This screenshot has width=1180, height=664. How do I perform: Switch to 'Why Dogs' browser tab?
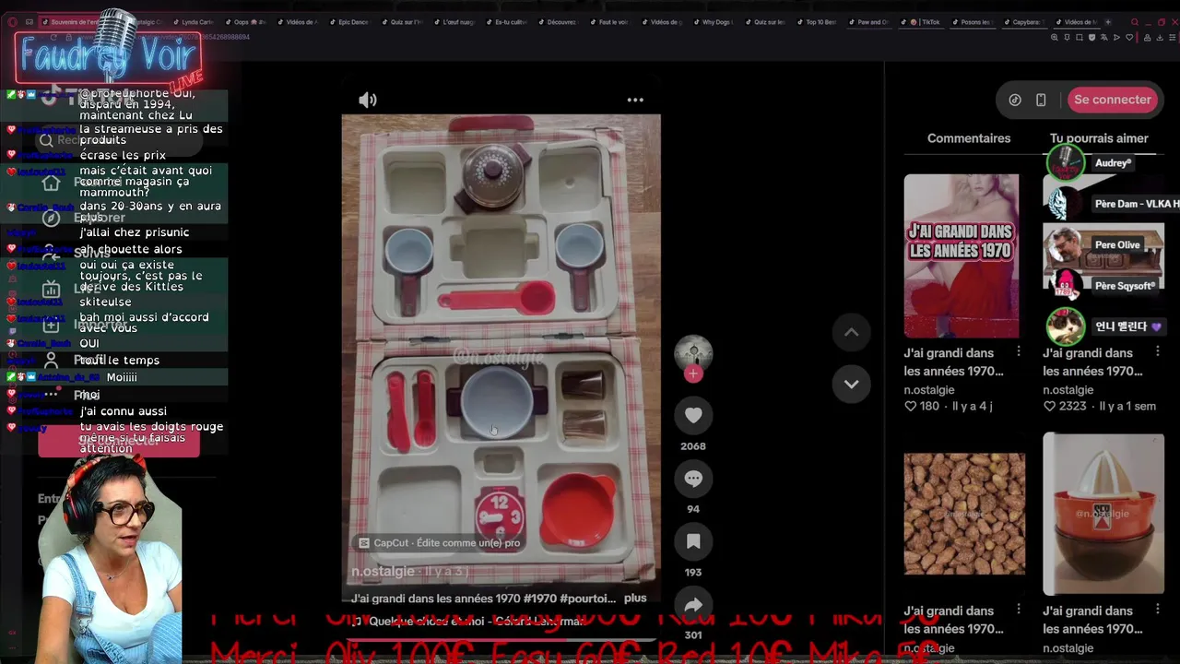pos(716,22)
